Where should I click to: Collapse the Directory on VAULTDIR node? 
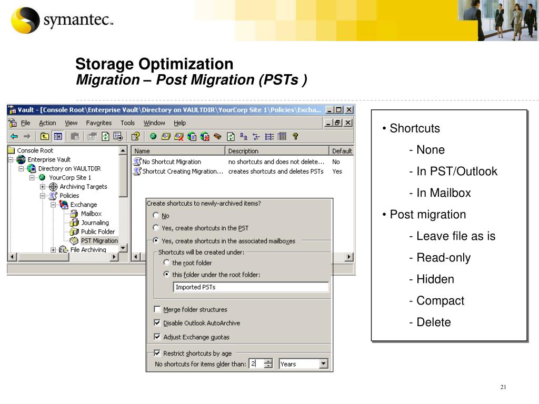click(x=21, y=169)
